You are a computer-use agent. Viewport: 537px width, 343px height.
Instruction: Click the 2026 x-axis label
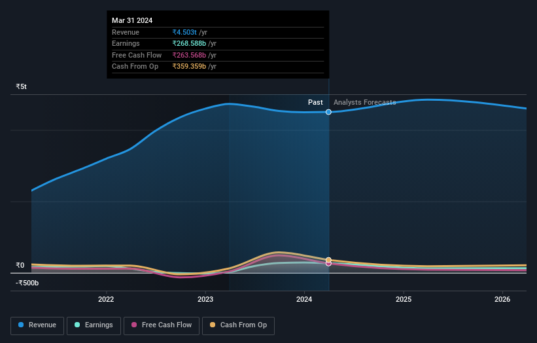(502, 300)
